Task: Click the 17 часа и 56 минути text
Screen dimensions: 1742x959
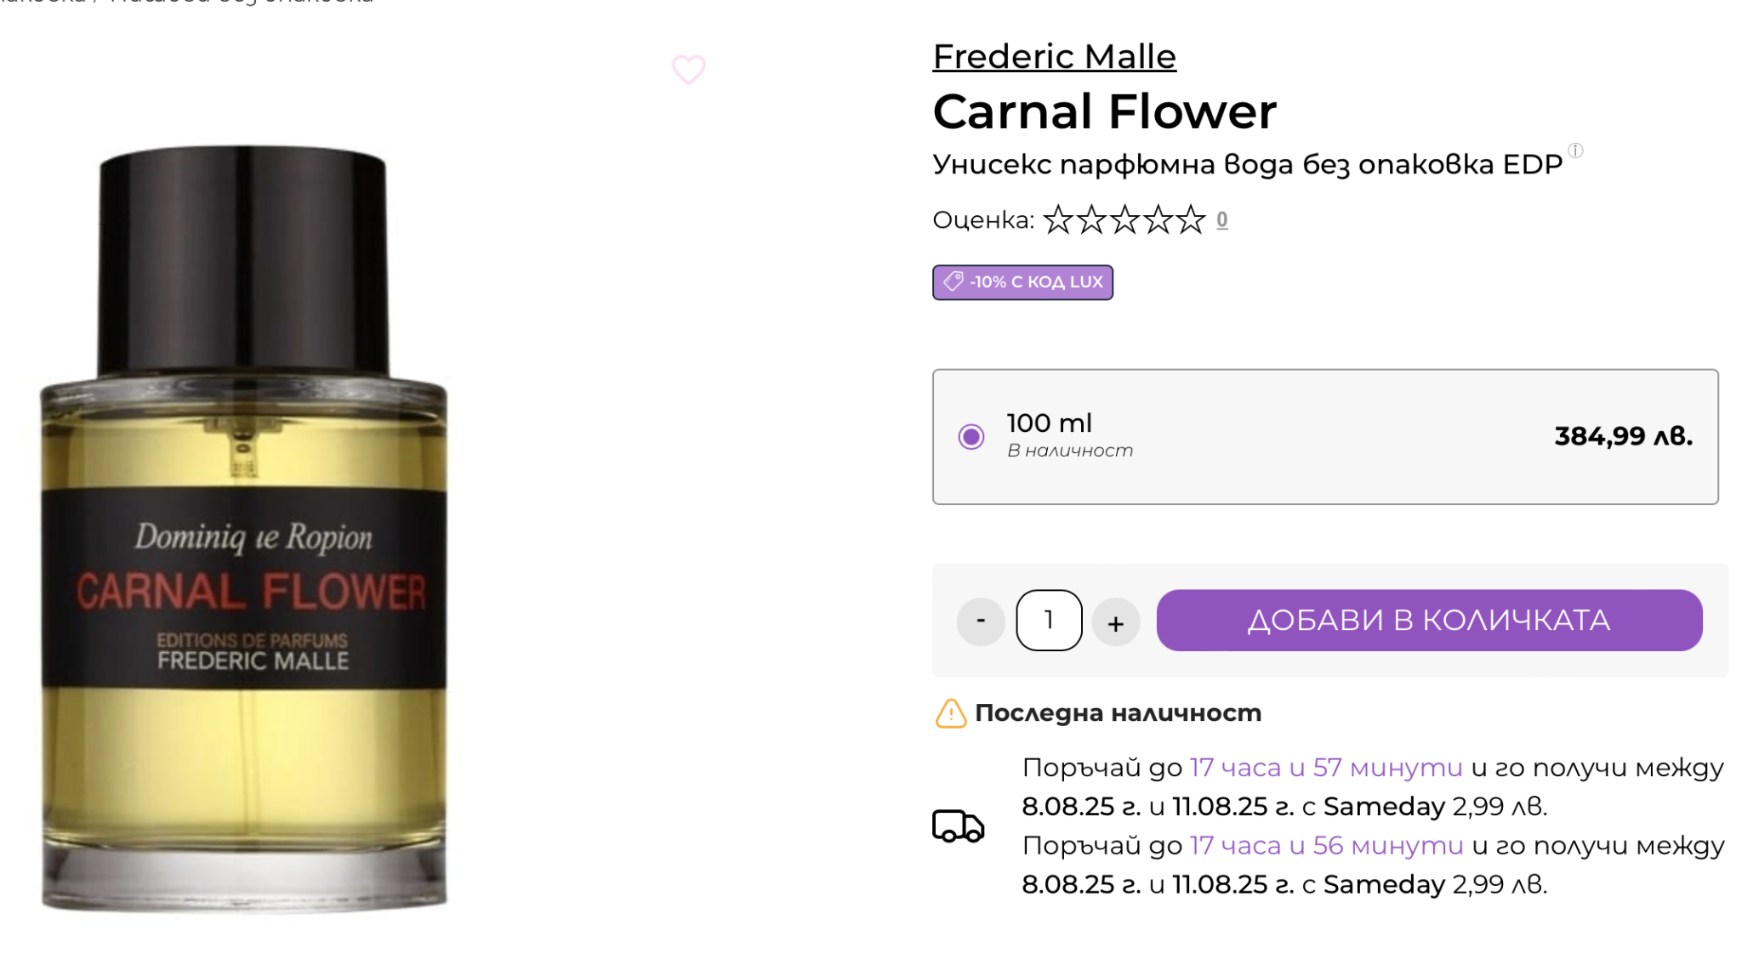Action: 1326,846
